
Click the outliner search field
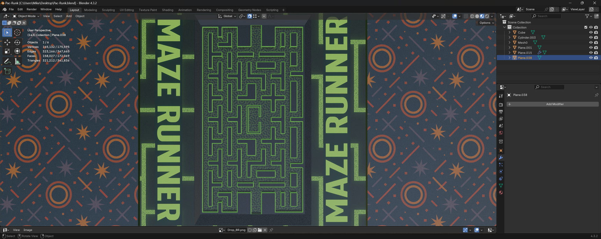point(546,16)
